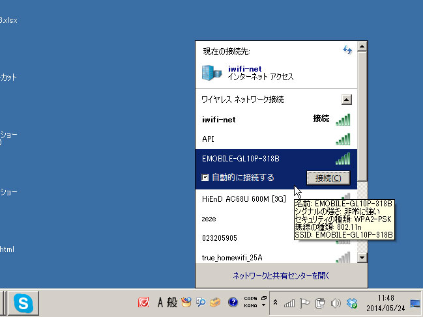
Task: Click the wireless signal tray icon
Action: click(x=289, y=303)
